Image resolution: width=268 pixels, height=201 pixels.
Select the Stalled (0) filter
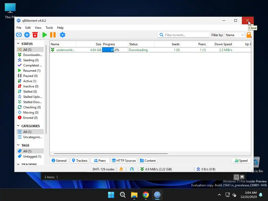coord(30,92)
